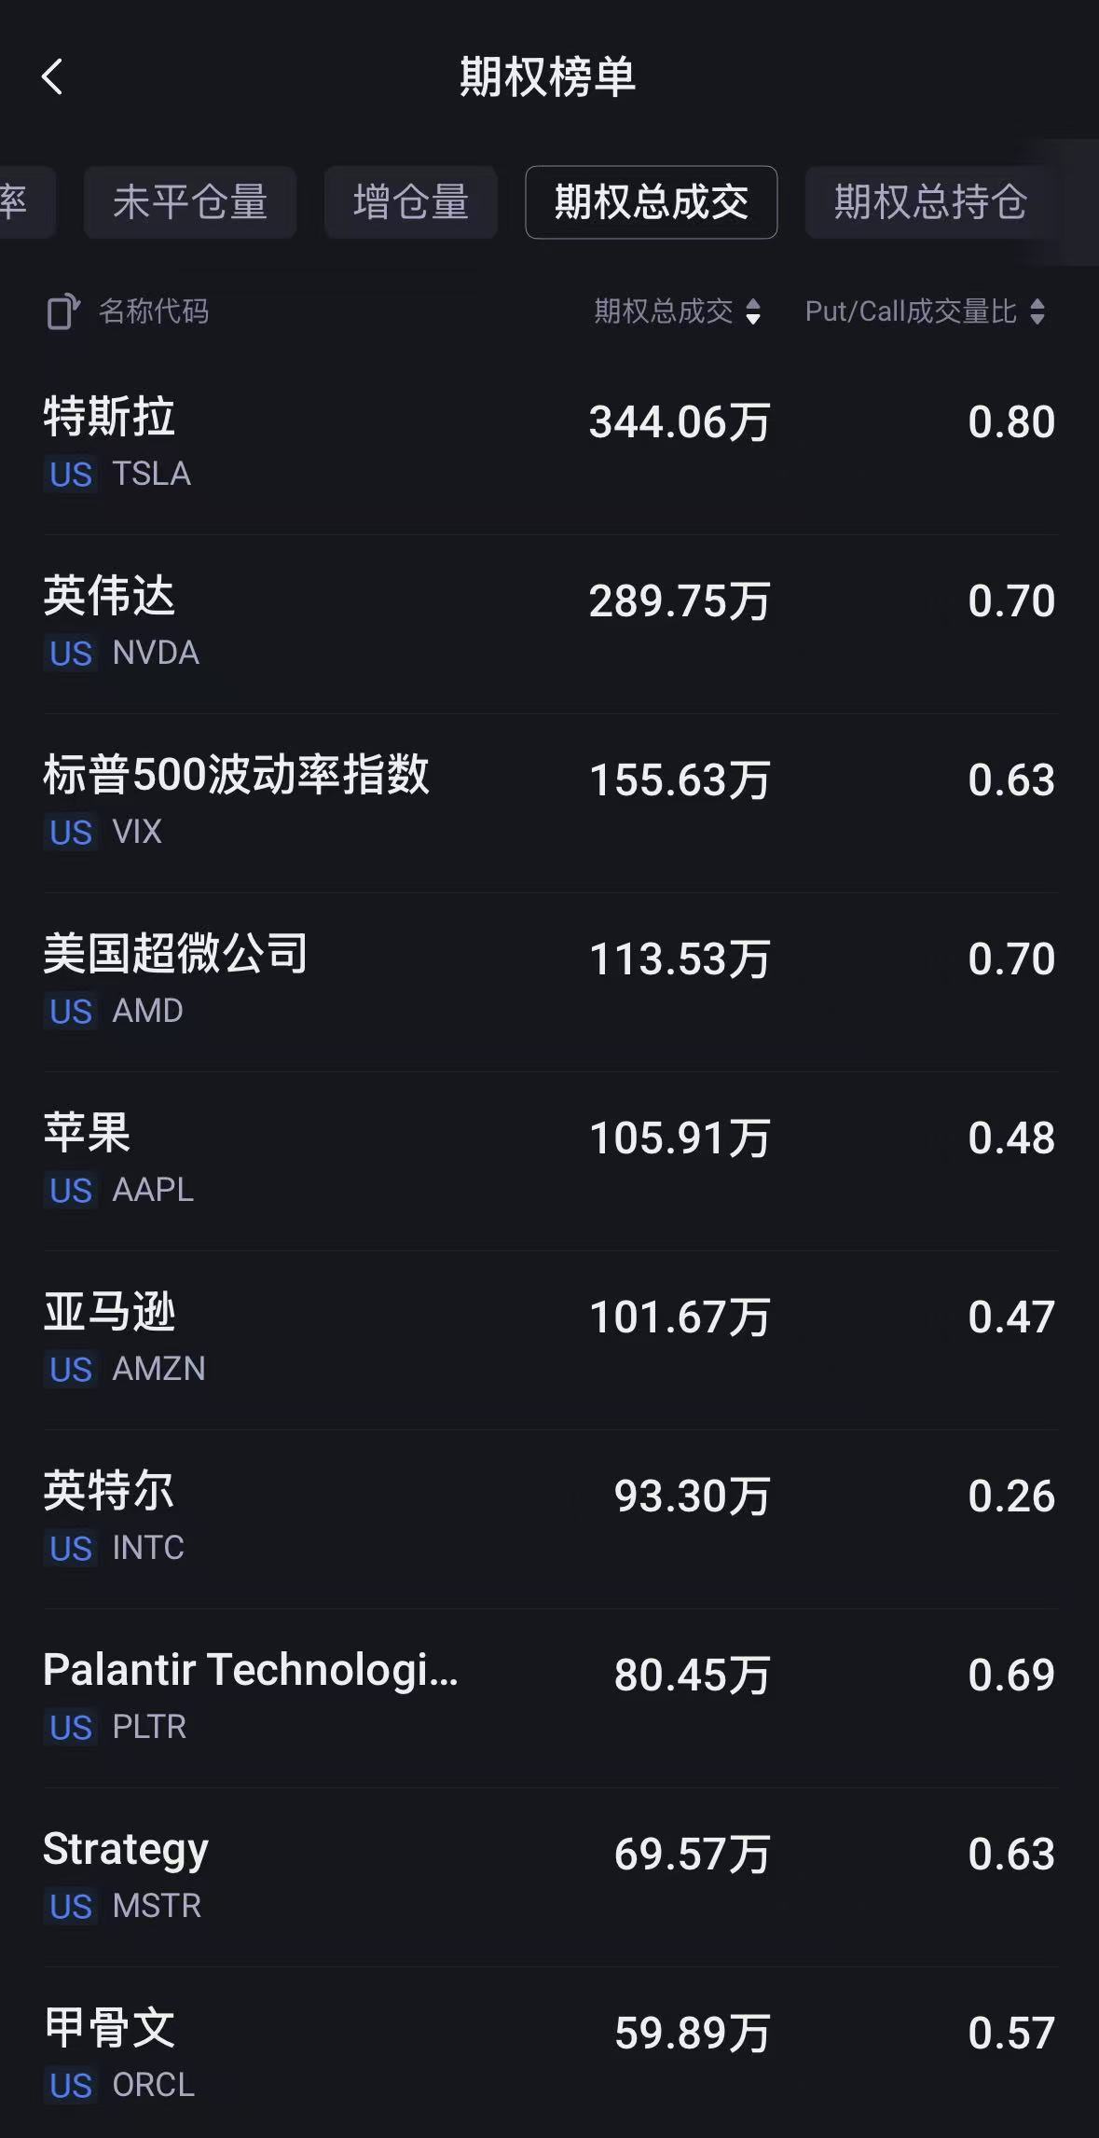1099x2138 pixels.
Task: Open 标普500波动率指数 VIX entry
Action: [550, 802]
